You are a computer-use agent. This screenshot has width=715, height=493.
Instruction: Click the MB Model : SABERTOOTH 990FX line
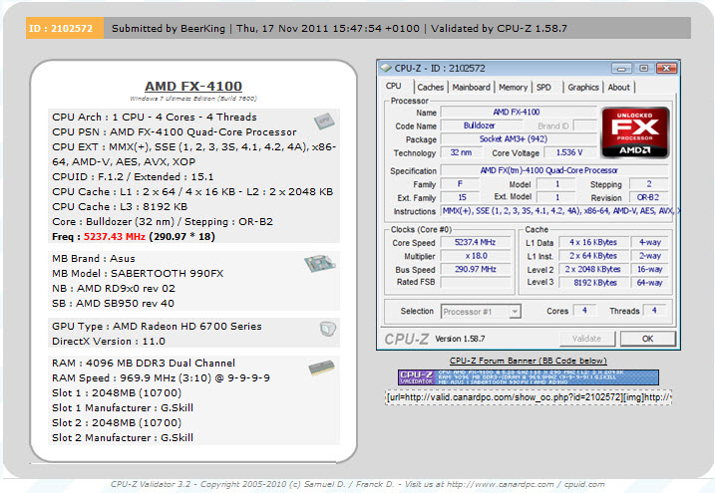point(138,274)
